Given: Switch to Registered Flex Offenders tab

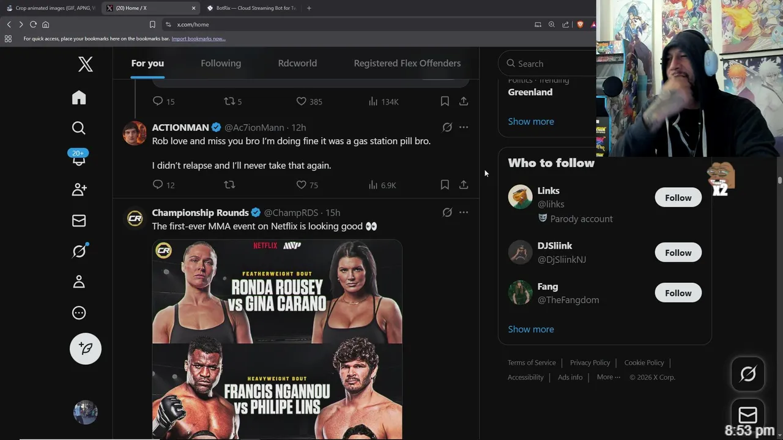Looking at the screenshot, I should (x=407, y=63).
